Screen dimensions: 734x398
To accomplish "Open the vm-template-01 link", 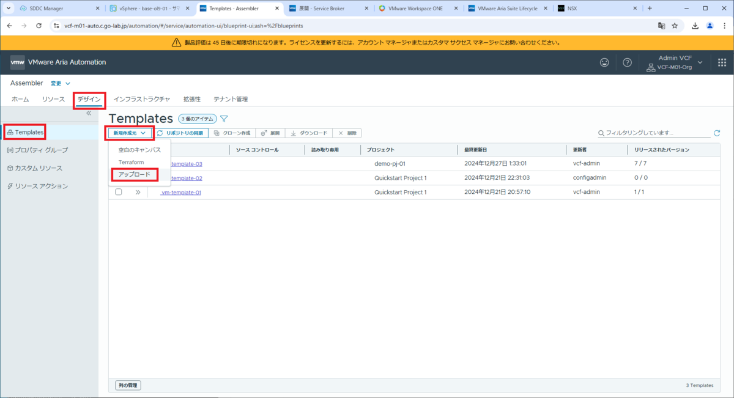I will [181, 192].
